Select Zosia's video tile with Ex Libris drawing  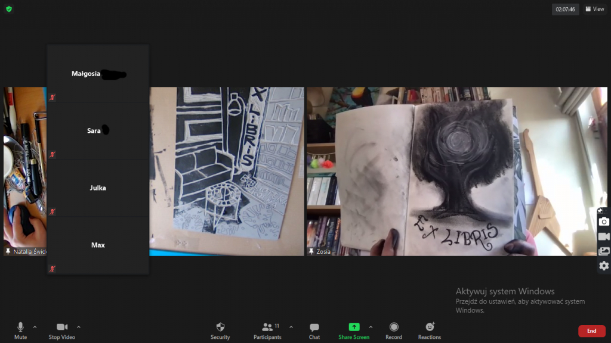pyautogui.click(x=456, y=171)
